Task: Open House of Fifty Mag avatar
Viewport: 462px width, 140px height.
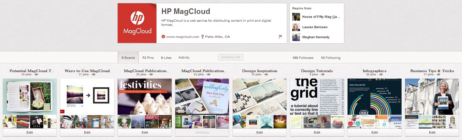Action: point(296,17)
